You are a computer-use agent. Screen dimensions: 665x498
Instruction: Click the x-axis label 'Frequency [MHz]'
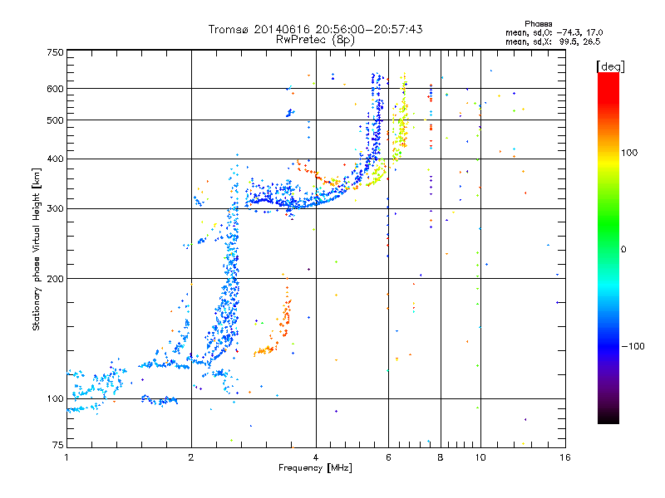tap(315, 468)
